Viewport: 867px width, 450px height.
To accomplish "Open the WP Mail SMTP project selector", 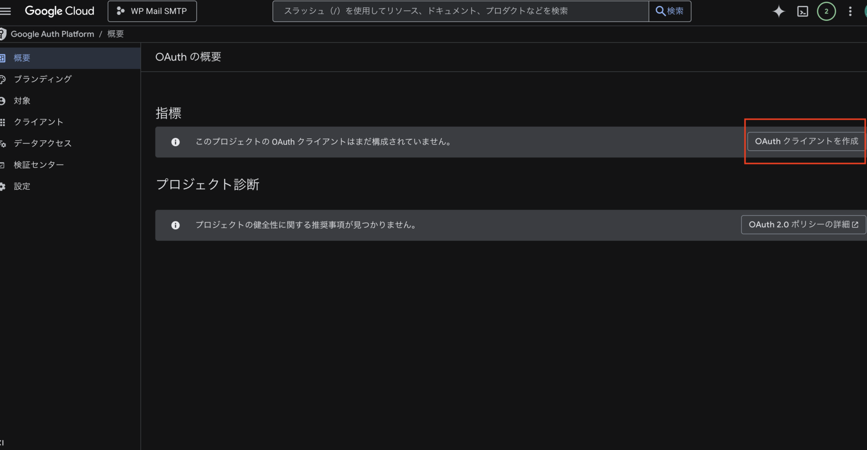I will [152, 11].
